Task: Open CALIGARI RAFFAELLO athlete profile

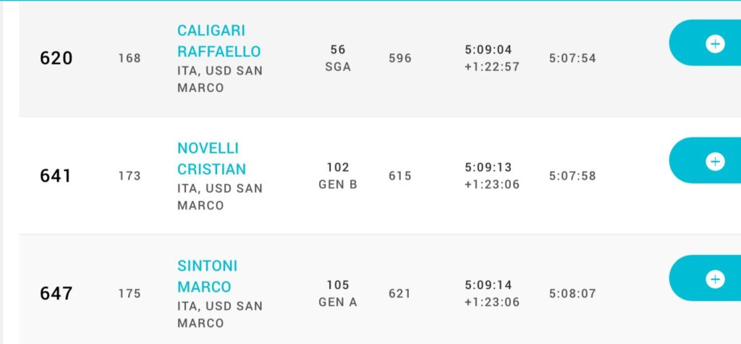Action: coord(219,41)
